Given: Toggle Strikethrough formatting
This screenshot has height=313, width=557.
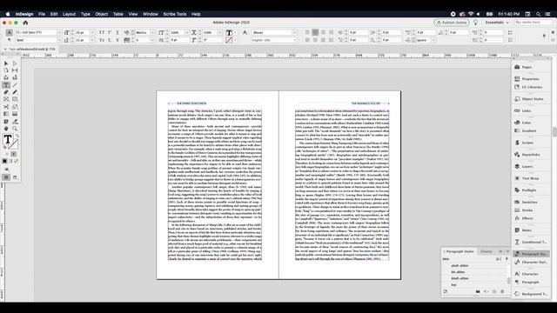Looking at the screenshot, I should [117, 40].
